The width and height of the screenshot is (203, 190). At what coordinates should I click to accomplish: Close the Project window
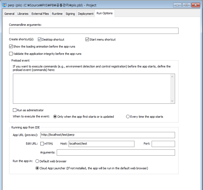tap(196, 5)
